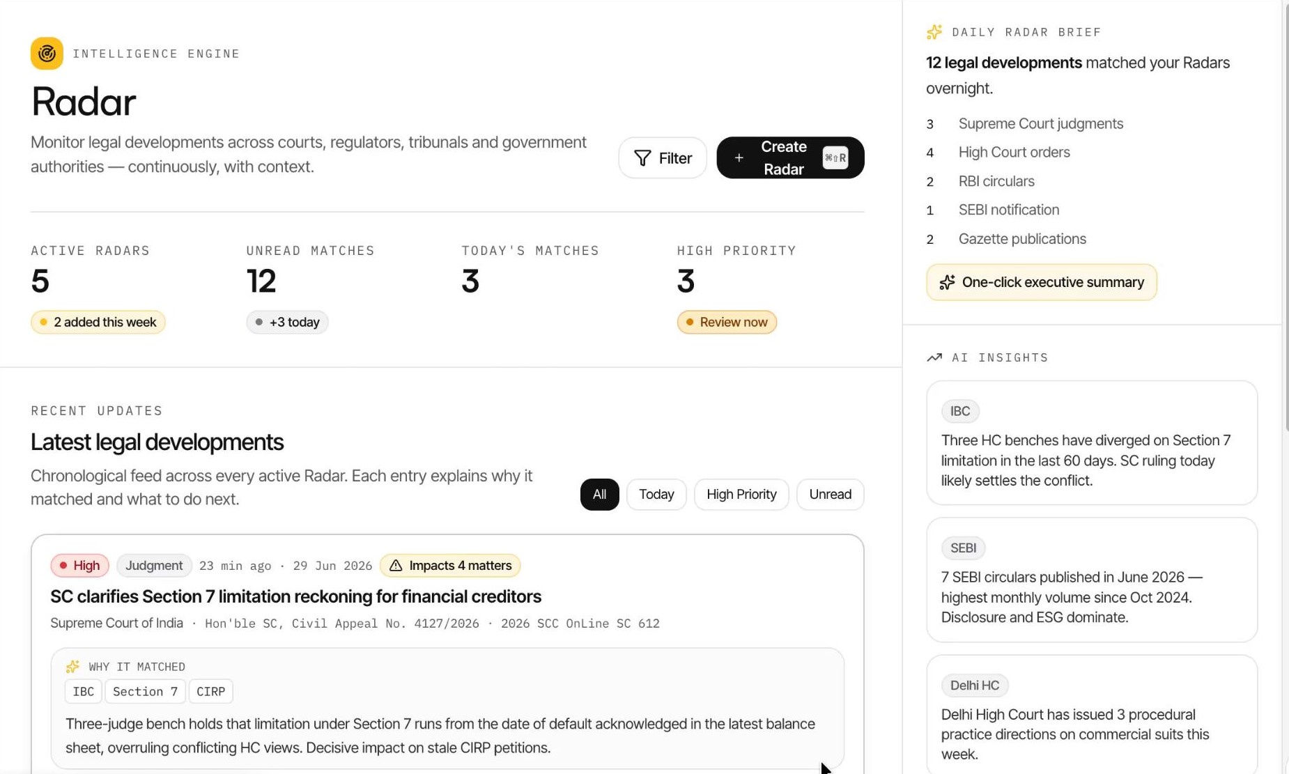Screen dimensions: 1289x774
Task: Open the SC clarifies Section 7 headline
Action: (x=295, y=596)
